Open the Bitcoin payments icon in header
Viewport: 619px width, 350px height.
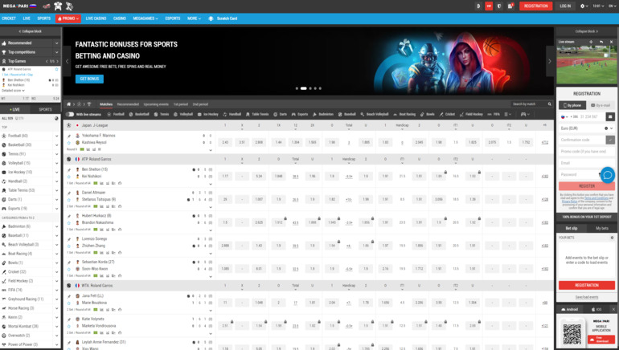pos(478,6)
